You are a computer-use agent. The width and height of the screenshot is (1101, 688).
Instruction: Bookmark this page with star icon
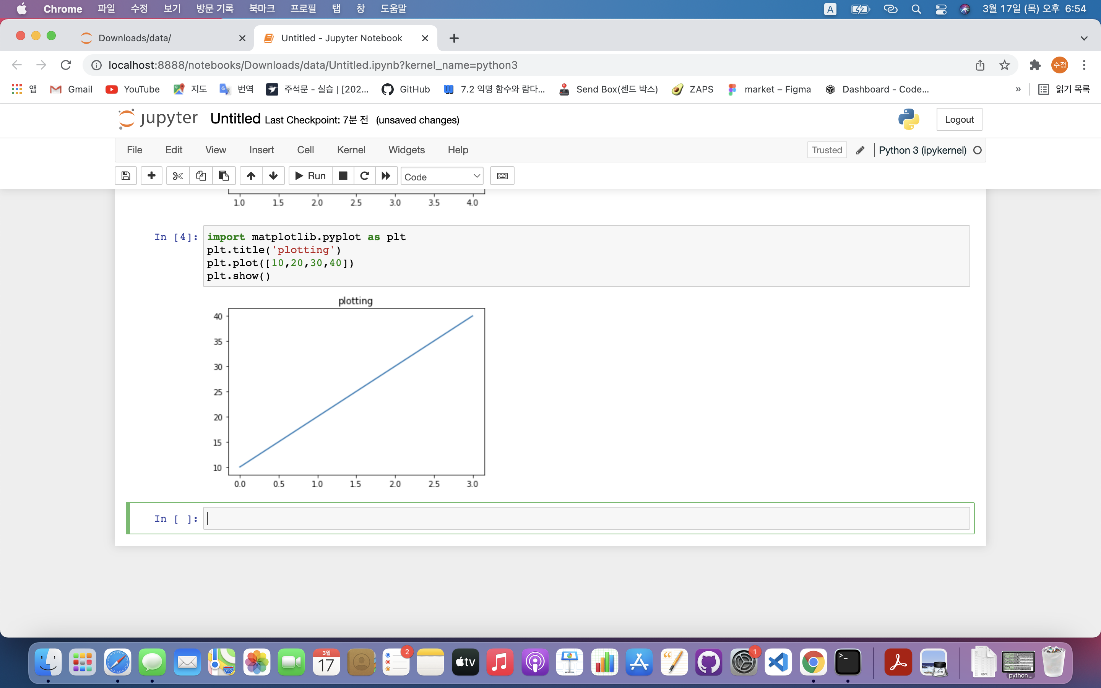[1005, 65]
